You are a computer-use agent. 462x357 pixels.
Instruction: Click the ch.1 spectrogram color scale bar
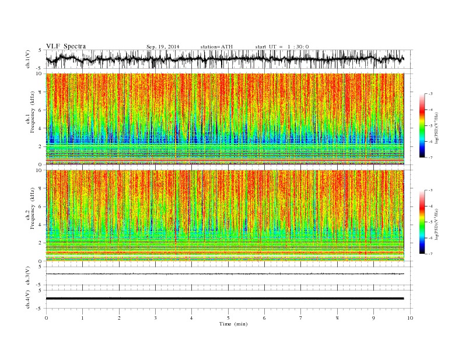pyautogui.click(x=422, y=125)
